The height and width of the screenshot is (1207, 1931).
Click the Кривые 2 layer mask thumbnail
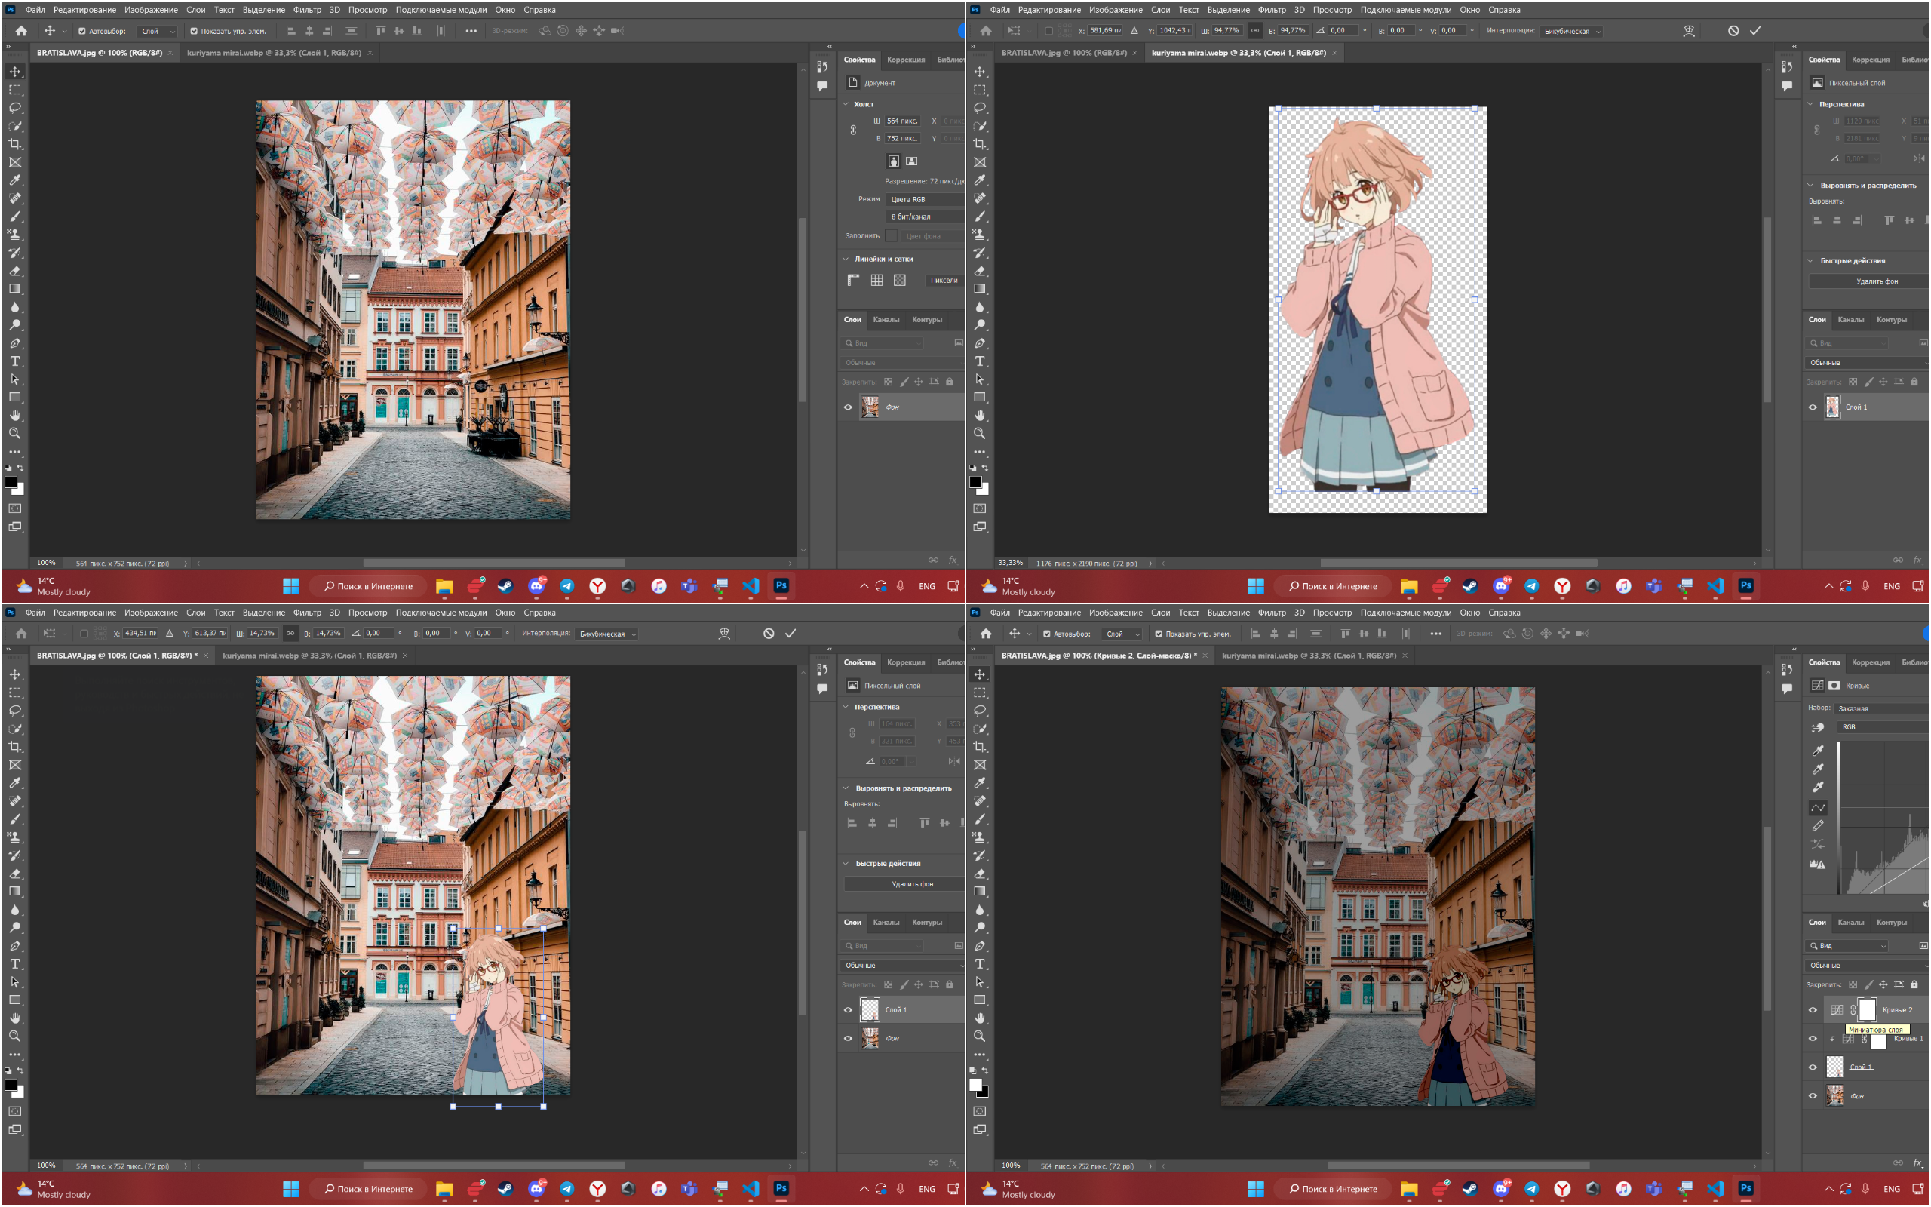[x=1867, y=1011]
